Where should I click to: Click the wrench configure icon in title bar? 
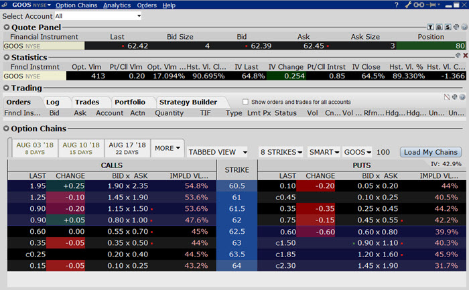coord(408,5)
